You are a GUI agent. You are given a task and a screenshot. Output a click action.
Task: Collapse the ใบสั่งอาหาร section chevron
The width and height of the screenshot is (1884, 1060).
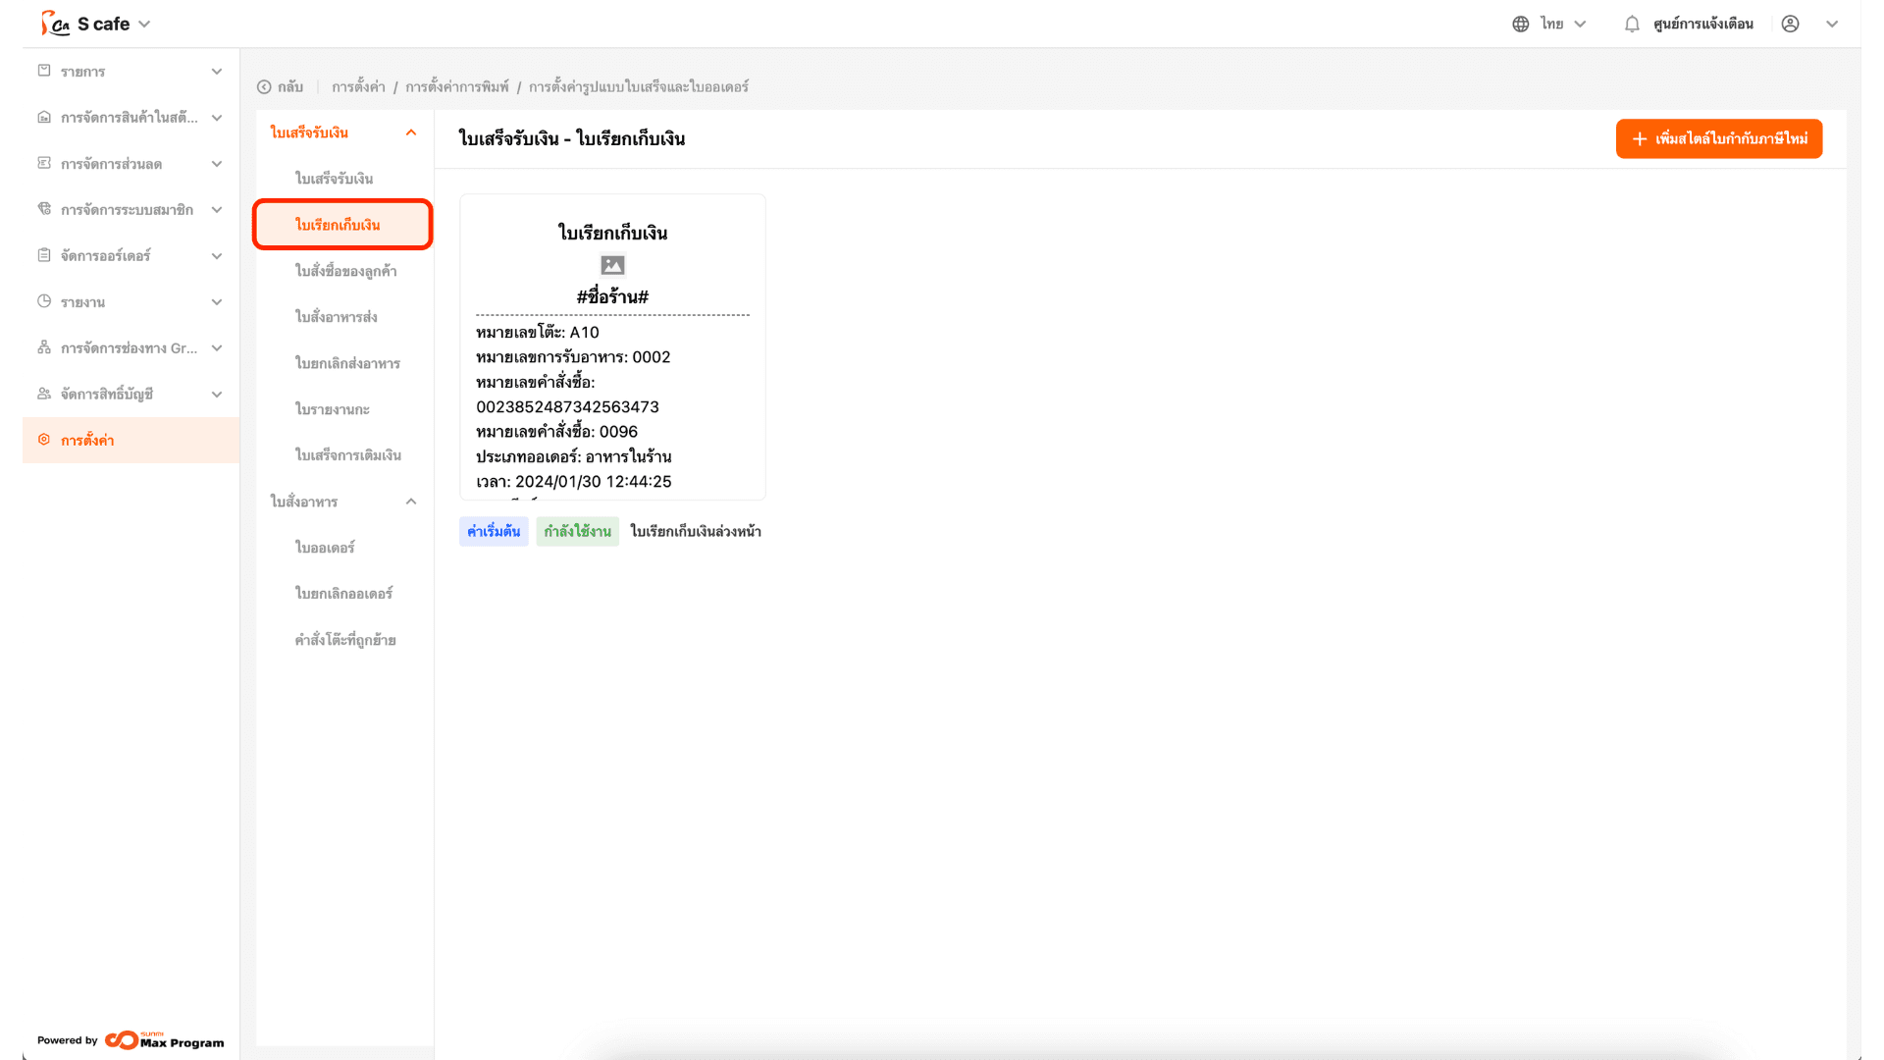(410, 502)
